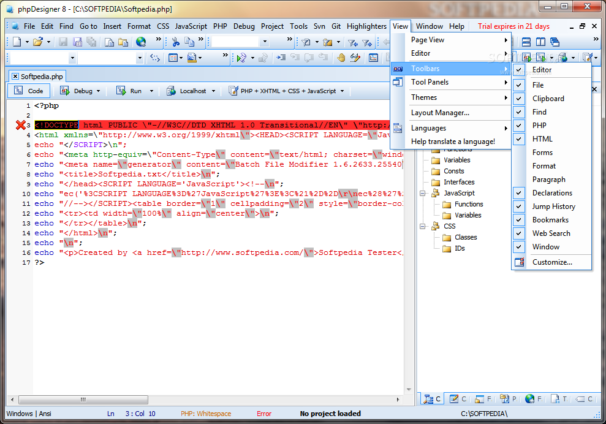Uncheck the Editor toolbar
This screenshot has height=424, width=606.
(552, 70)
